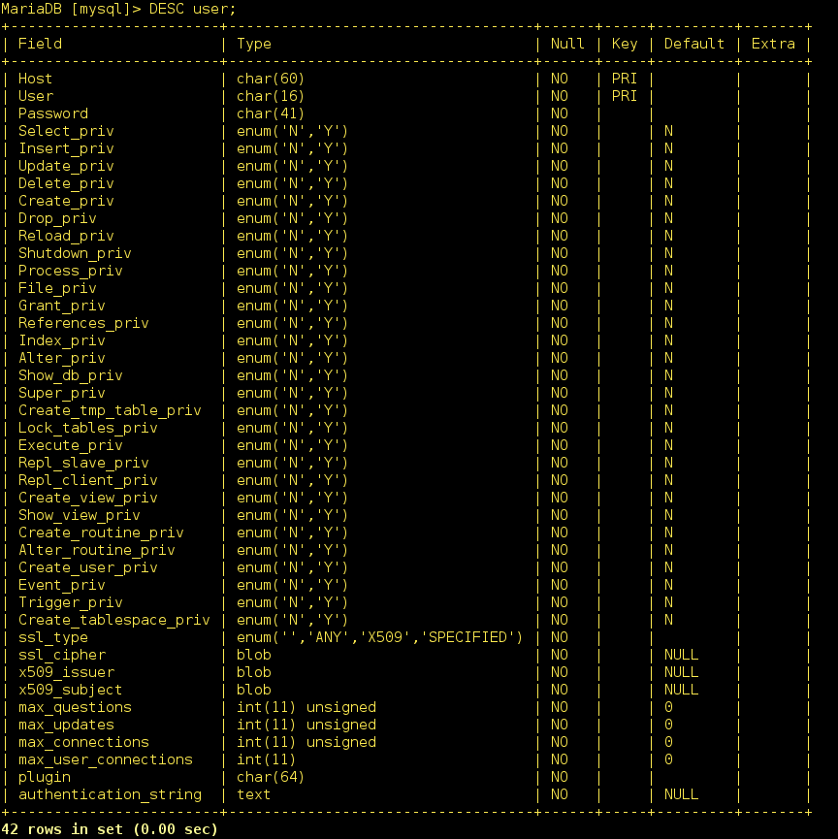
Task: Select the 'Select_priv' field
Action: (x=66, y=131)
